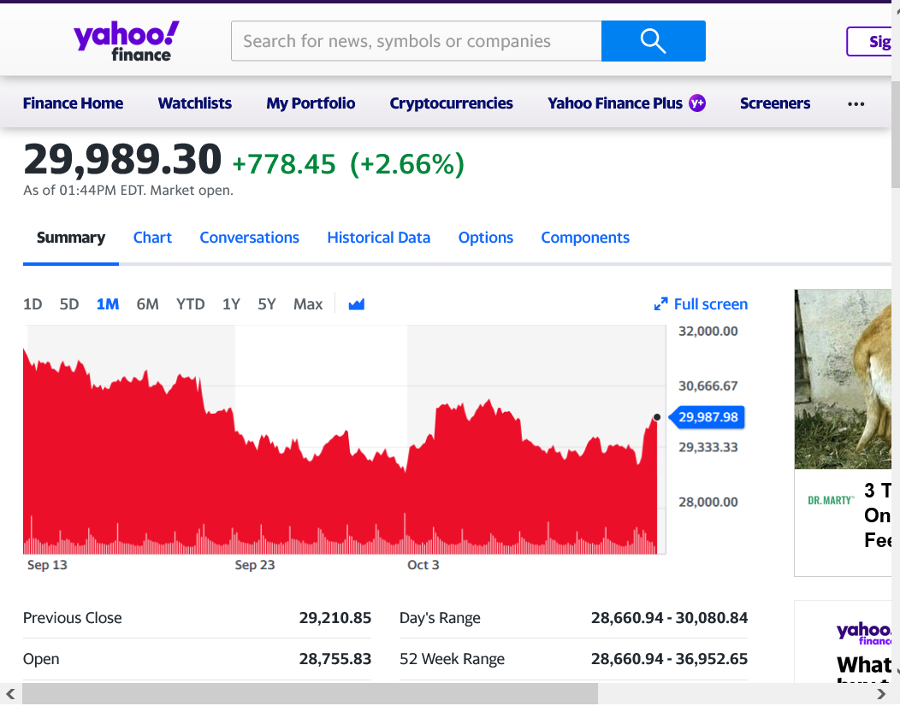Viewport: 900px width, 712px height.
Task: Click the 52 Week Range value 28,660.94 - 36,952.65
Action: tap(669, 659)
